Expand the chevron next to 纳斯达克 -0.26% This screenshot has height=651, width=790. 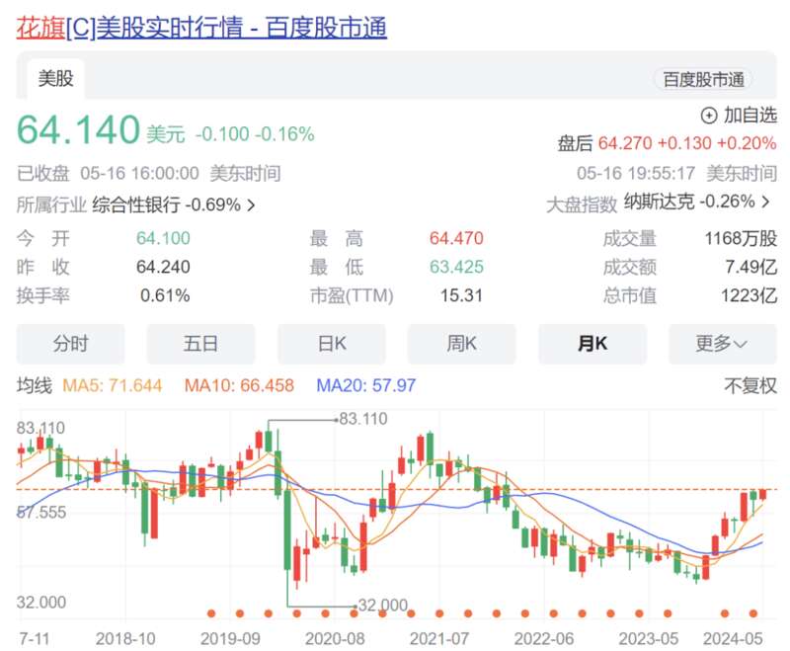(766, 202)
